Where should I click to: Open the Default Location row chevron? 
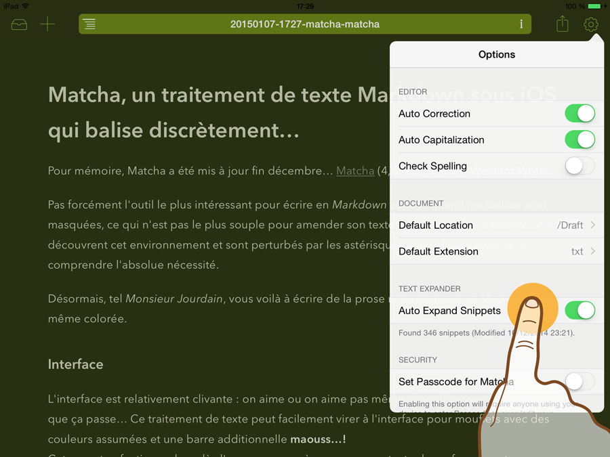(592, 225)
